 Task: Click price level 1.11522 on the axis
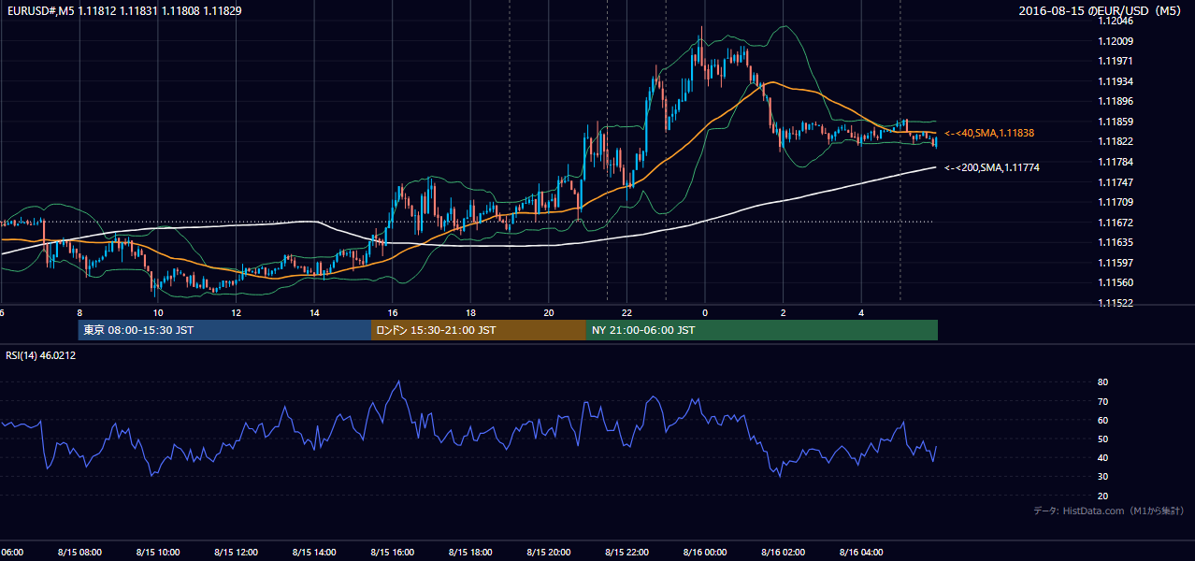(1116, 303)
